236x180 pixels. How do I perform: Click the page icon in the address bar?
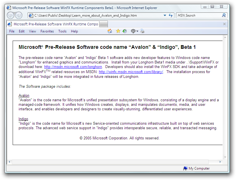point(31,16)
